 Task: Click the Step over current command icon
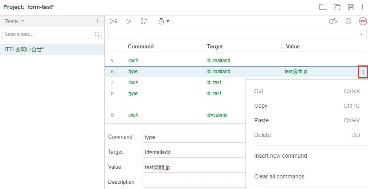(x=144, y=21)
